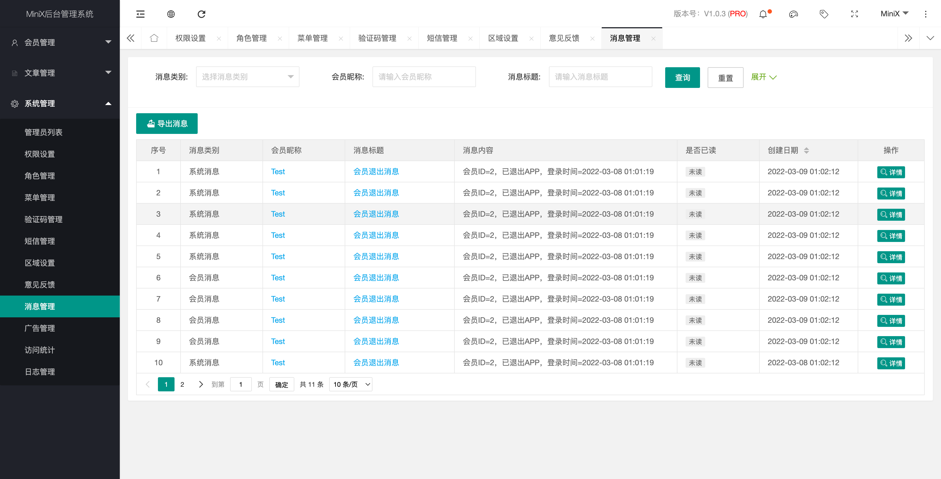The width and height of the screenshot is (941, 479).
Task: Enter fullscreen using the expand icon
Action: pos(854,14)
